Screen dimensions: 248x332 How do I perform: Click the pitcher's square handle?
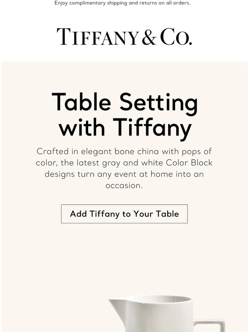(210, 326)
